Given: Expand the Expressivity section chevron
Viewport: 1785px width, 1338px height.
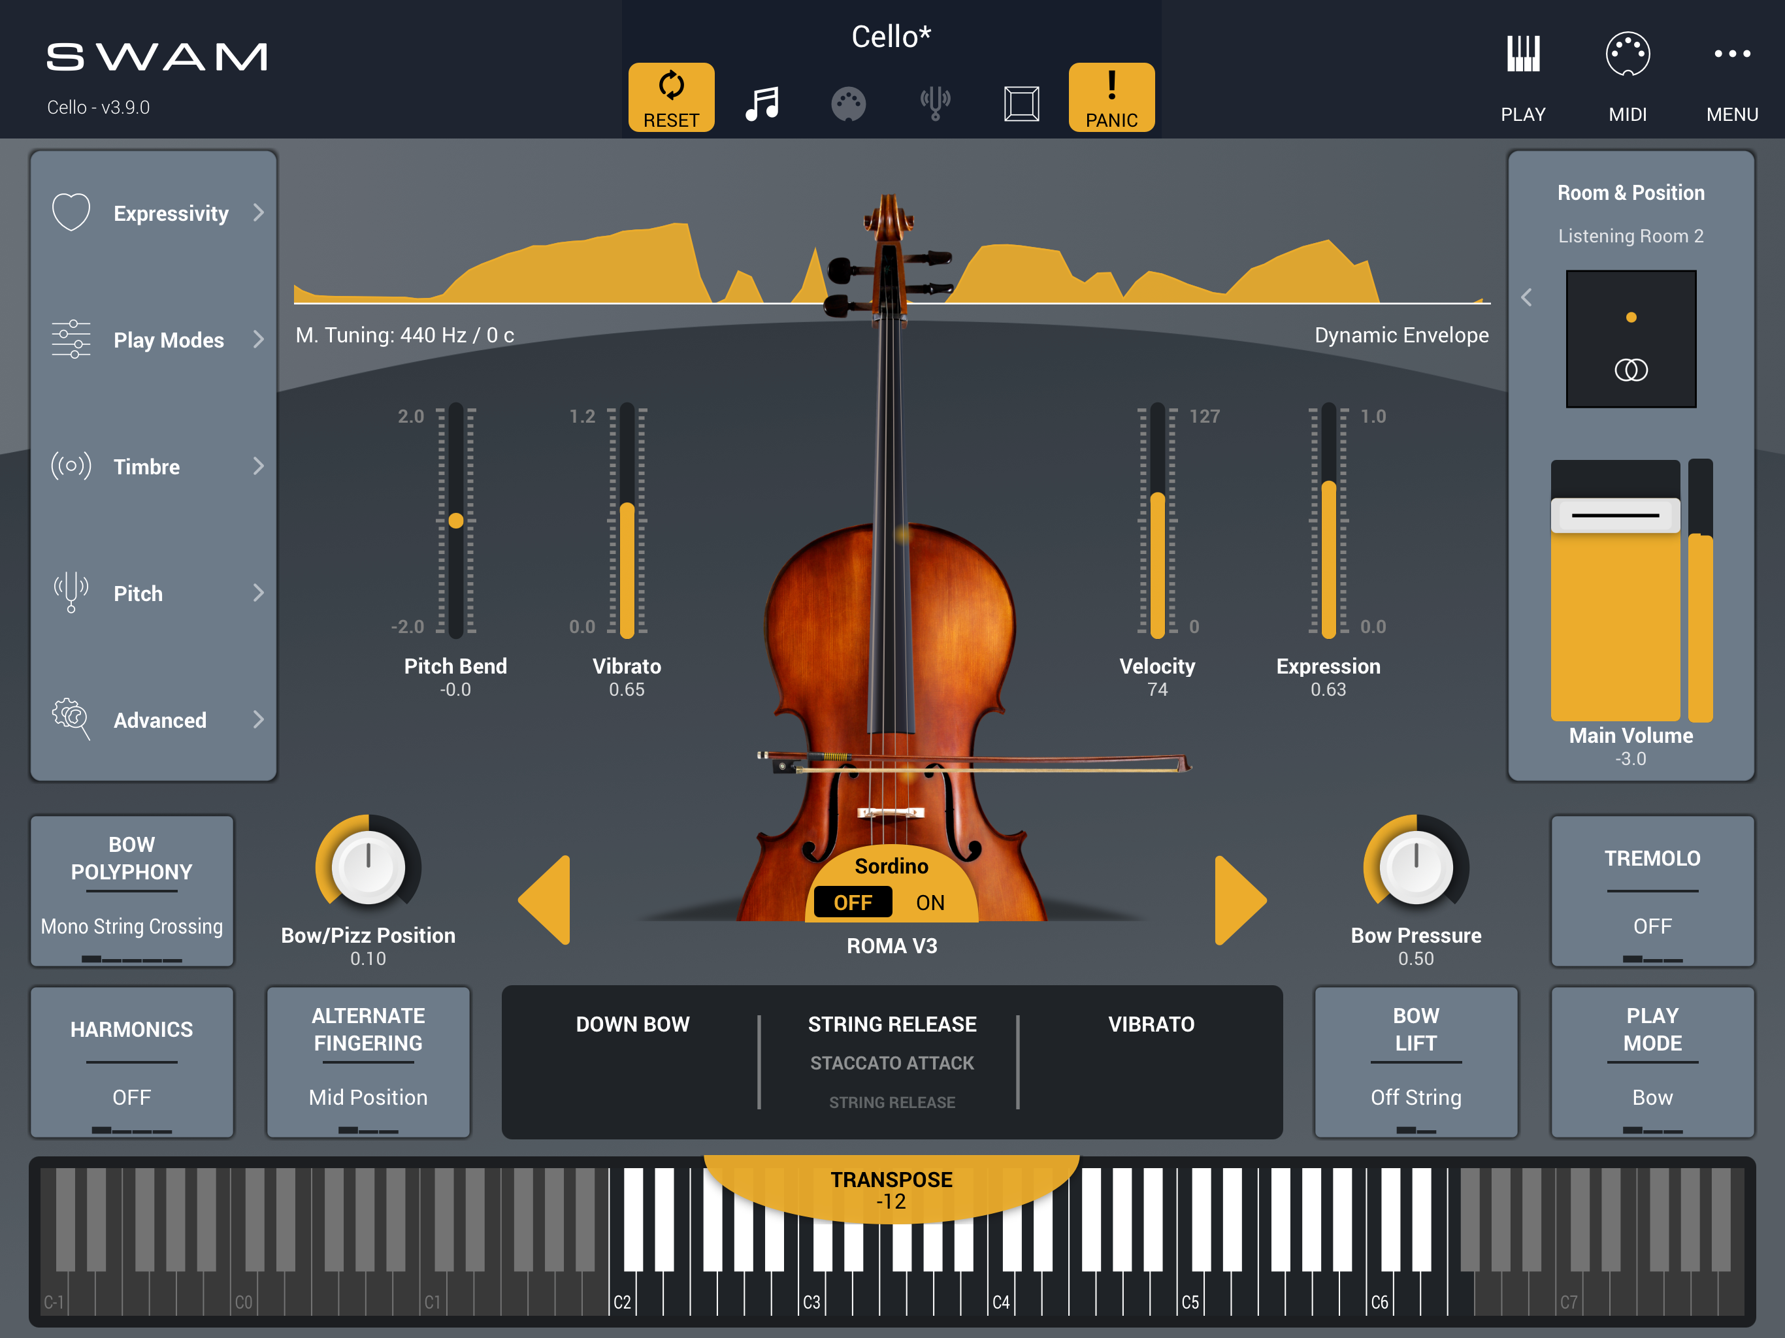Looking at the screenshot, I should 258,212.
